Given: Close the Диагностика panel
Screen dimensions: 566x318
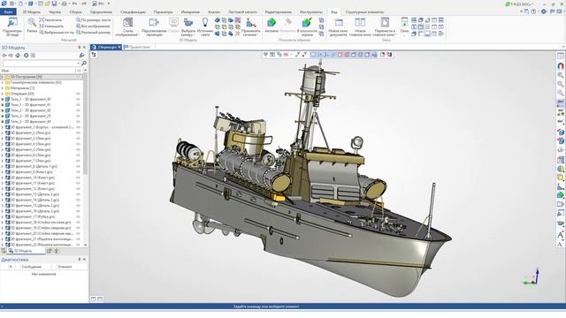Looking at the screenshot, I should [85, 259].
